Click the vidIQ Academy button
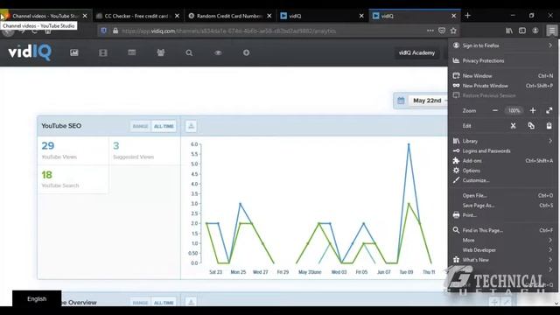The width and height of the screenshot is (560, 315). (x=416, y=52)
